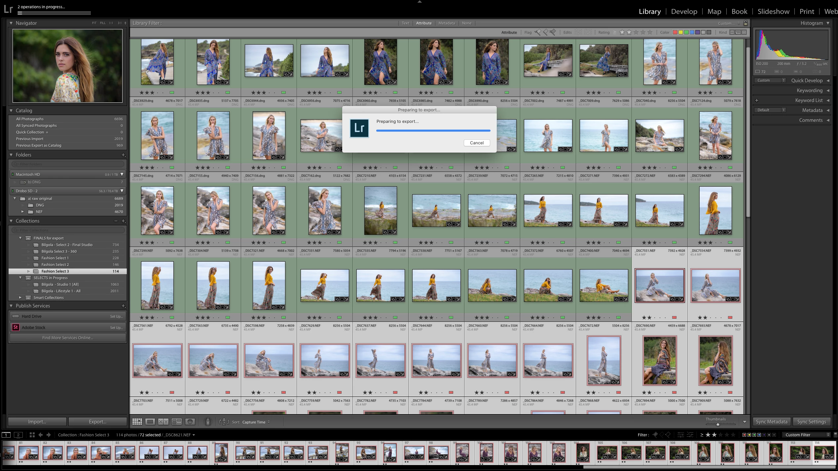Open Survey view icon in toolbar
This screenshot has width=838, height=471.
[x=177, y=422]
